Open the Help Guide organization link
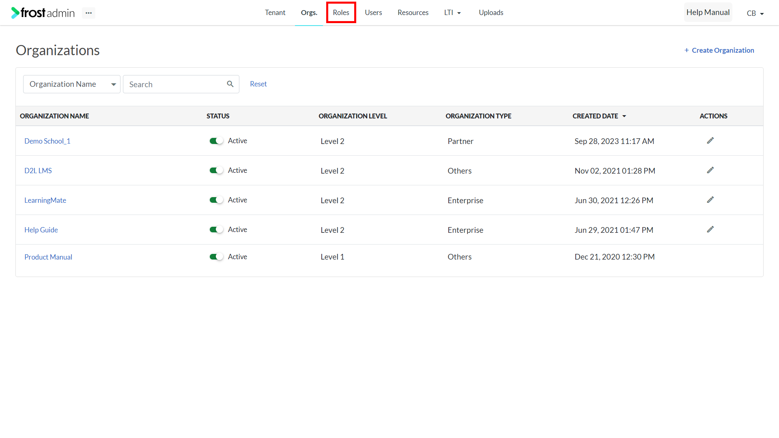This screenshot has height=438, width=779. point(41,230)
